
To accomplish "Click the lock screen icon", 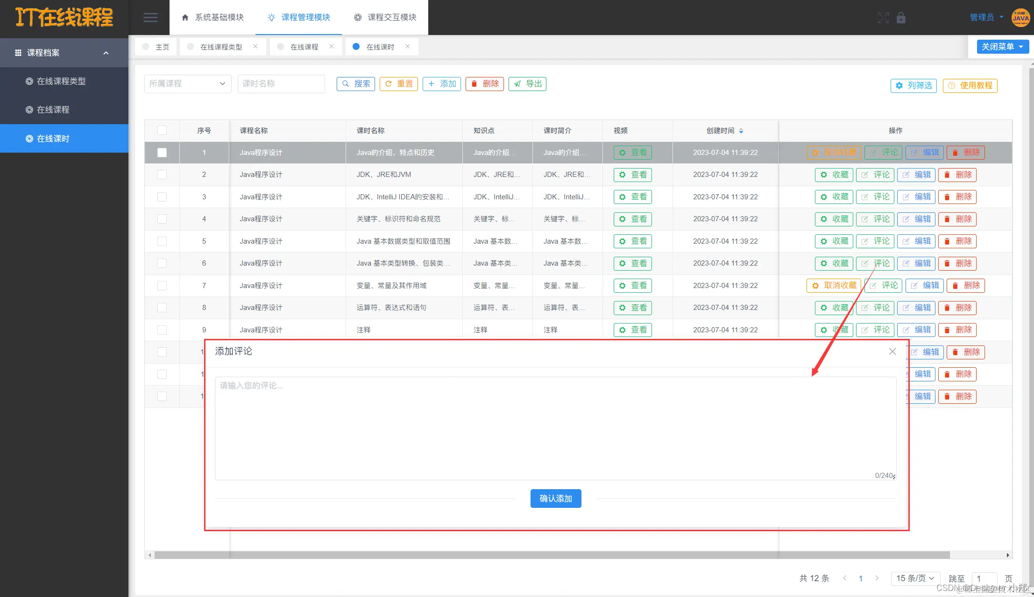I will tap(901, 18).
